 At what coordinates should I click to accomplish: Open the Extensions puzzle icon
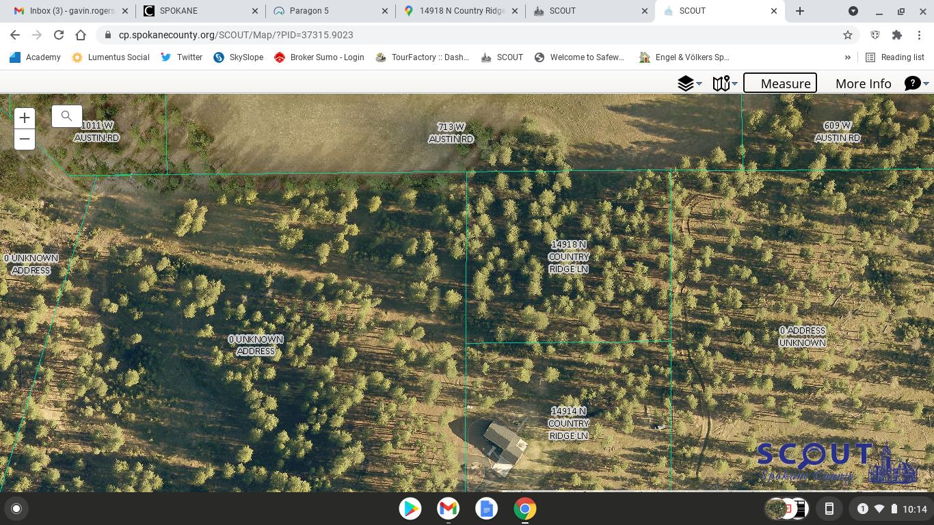[x=897, y=35]
